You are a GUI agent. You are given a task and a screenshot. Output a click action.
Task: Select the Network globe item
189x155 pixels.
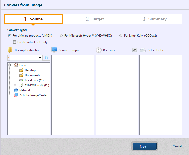pyautogui.click(x=25, y=90)
